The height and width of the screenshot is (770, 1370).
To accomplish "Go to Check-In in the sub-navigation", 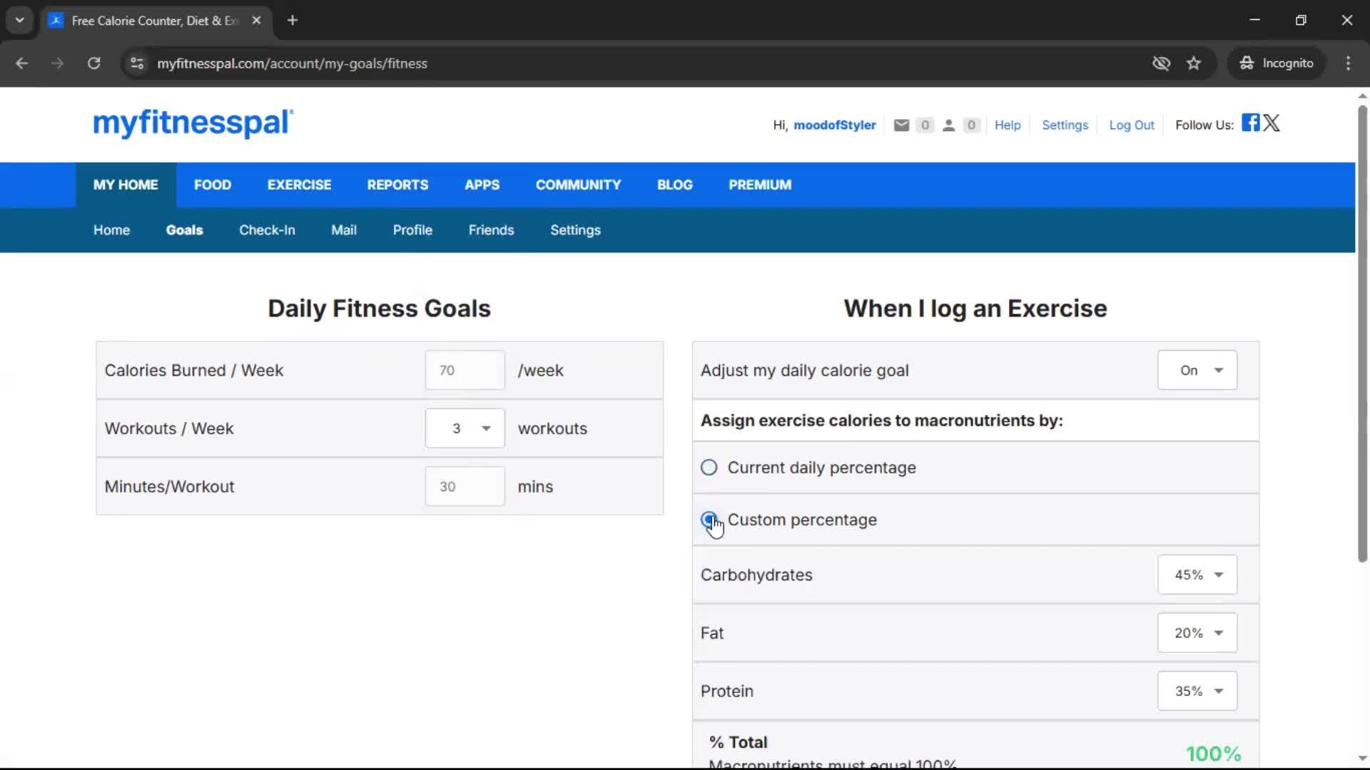I will pyautogui.click(x=267, y=230).
